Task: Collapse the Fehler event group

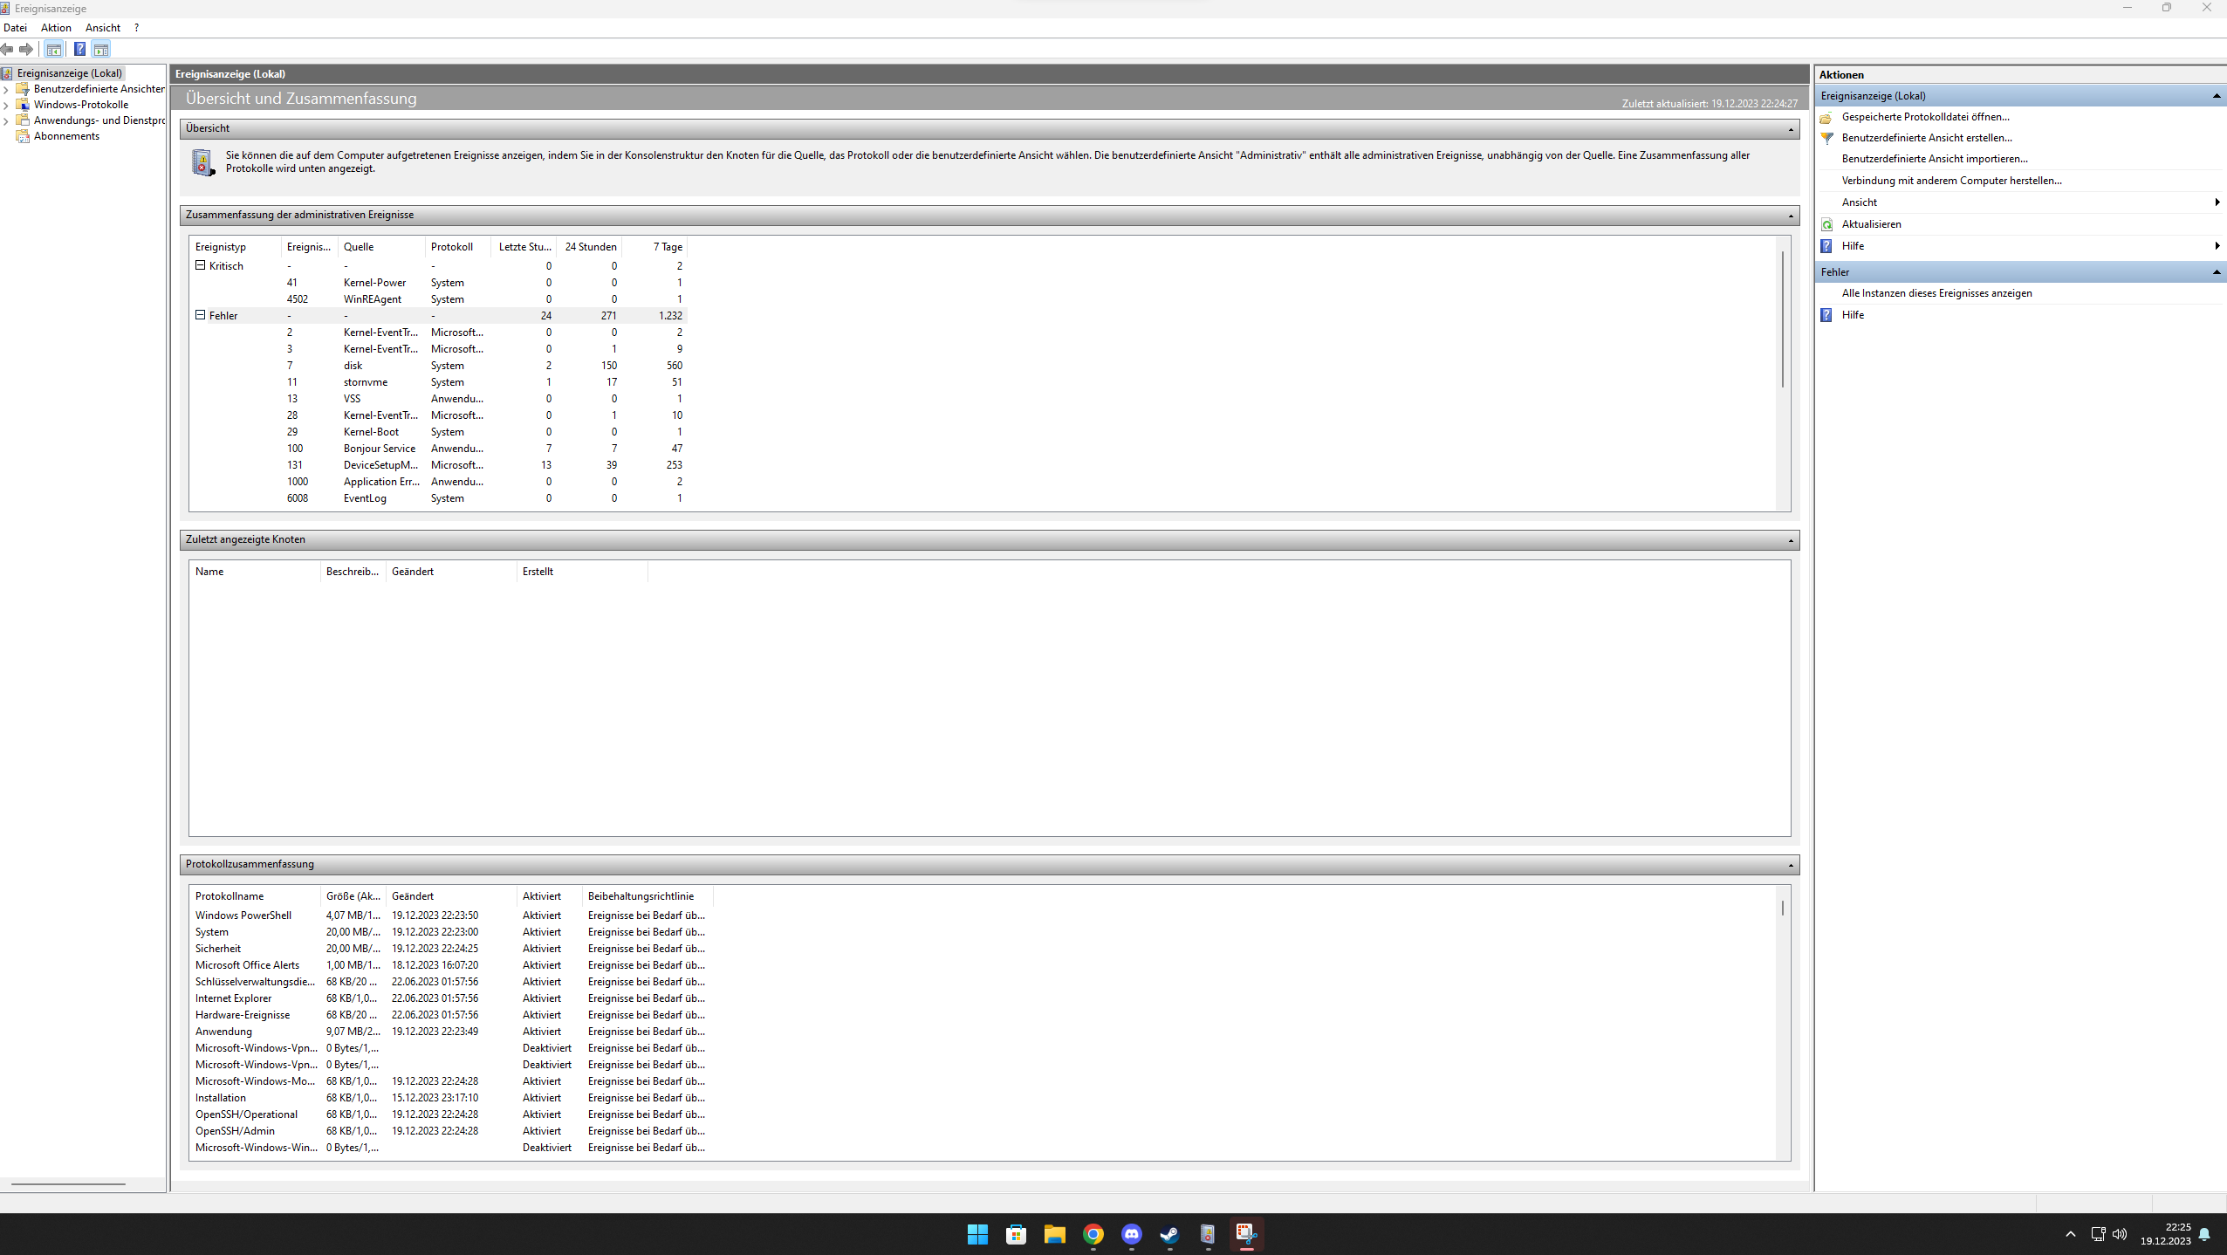Action: coord(200,315)
